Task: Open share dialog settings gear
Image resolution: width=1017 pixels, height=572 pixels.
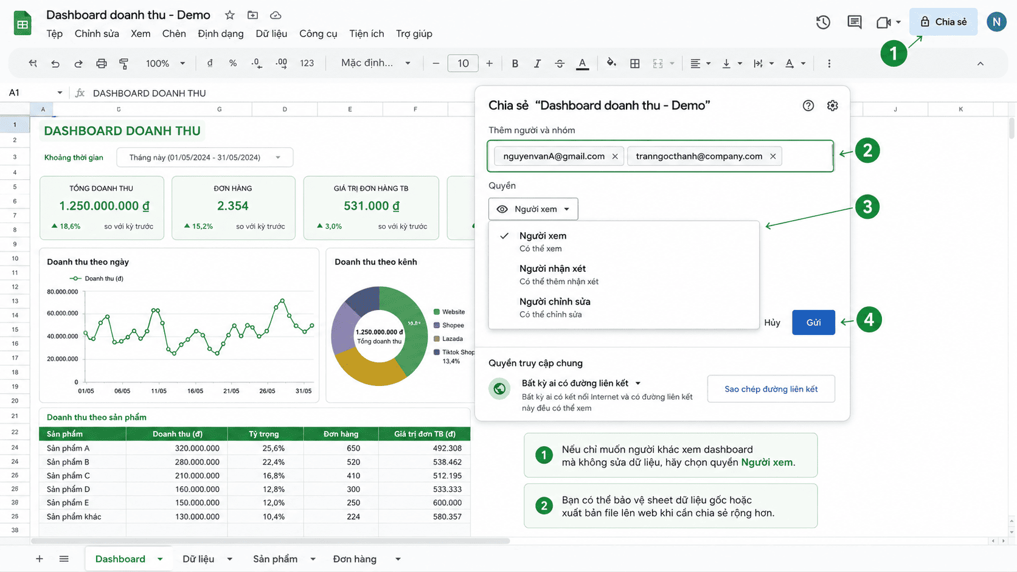Action: (x=833, y=106)
